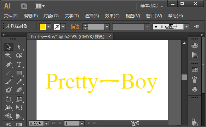This screenshot has width=206, height=127.
Task: Select the Line Segment tool
Action: [8, 73]
